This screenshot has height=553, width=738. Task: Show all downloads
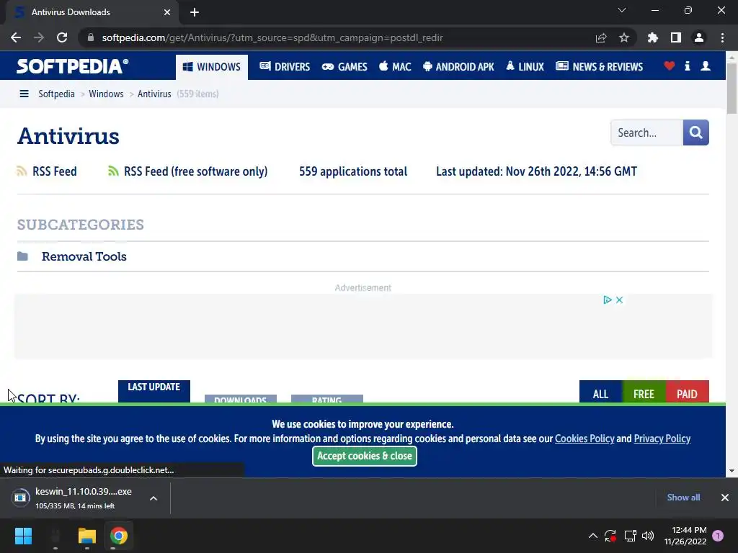(x=683, y=498)
